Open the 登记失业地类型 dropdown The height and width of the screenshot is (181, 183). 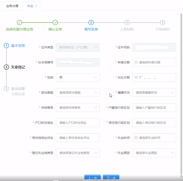(78, 153)
